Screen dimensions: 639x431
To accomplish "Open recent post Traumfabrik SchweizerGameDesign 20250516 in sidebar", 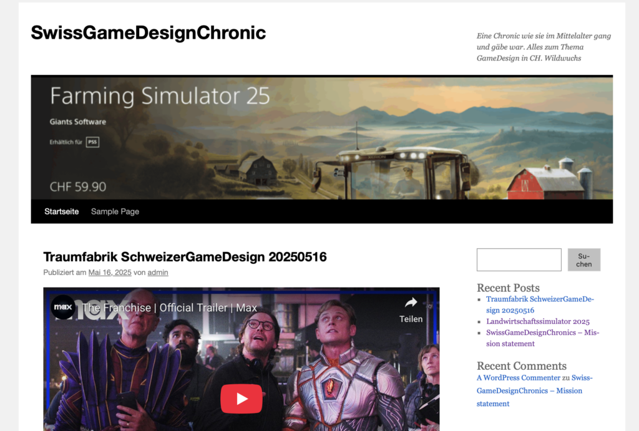I will pos(540,305).
